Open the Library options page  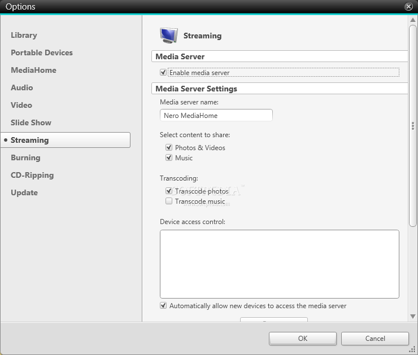[x=24, y=35]
